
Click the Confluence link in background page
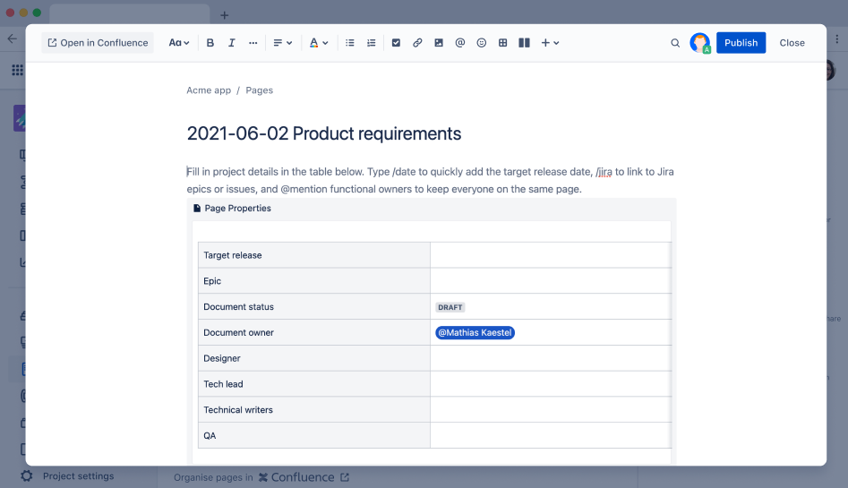304,477
